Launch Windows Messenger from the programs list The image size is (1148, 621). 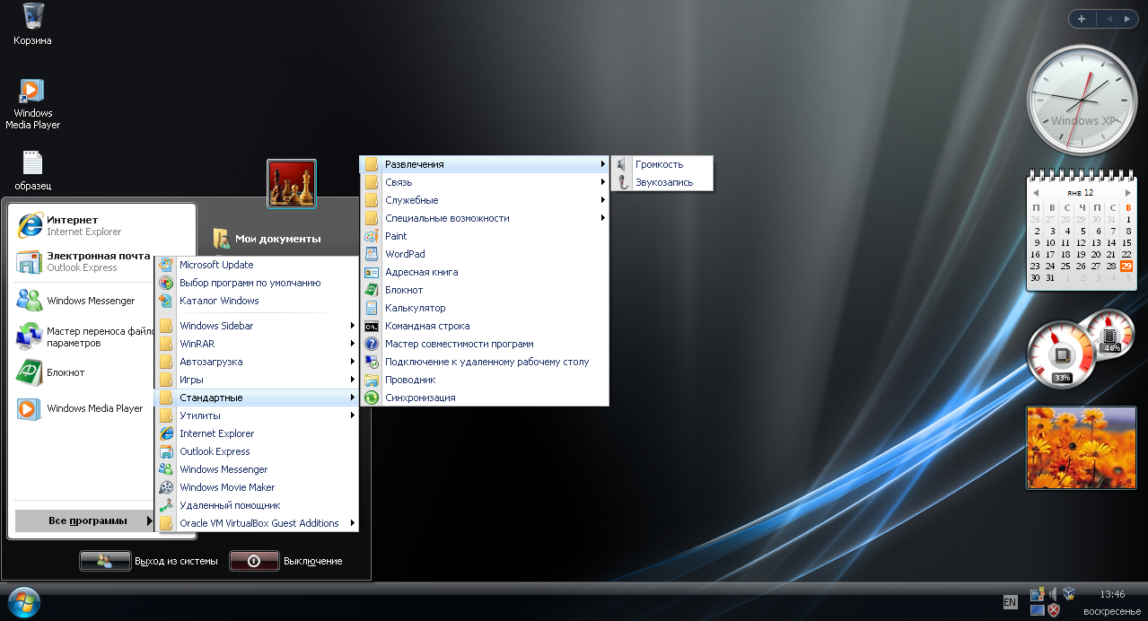(257, 469)
